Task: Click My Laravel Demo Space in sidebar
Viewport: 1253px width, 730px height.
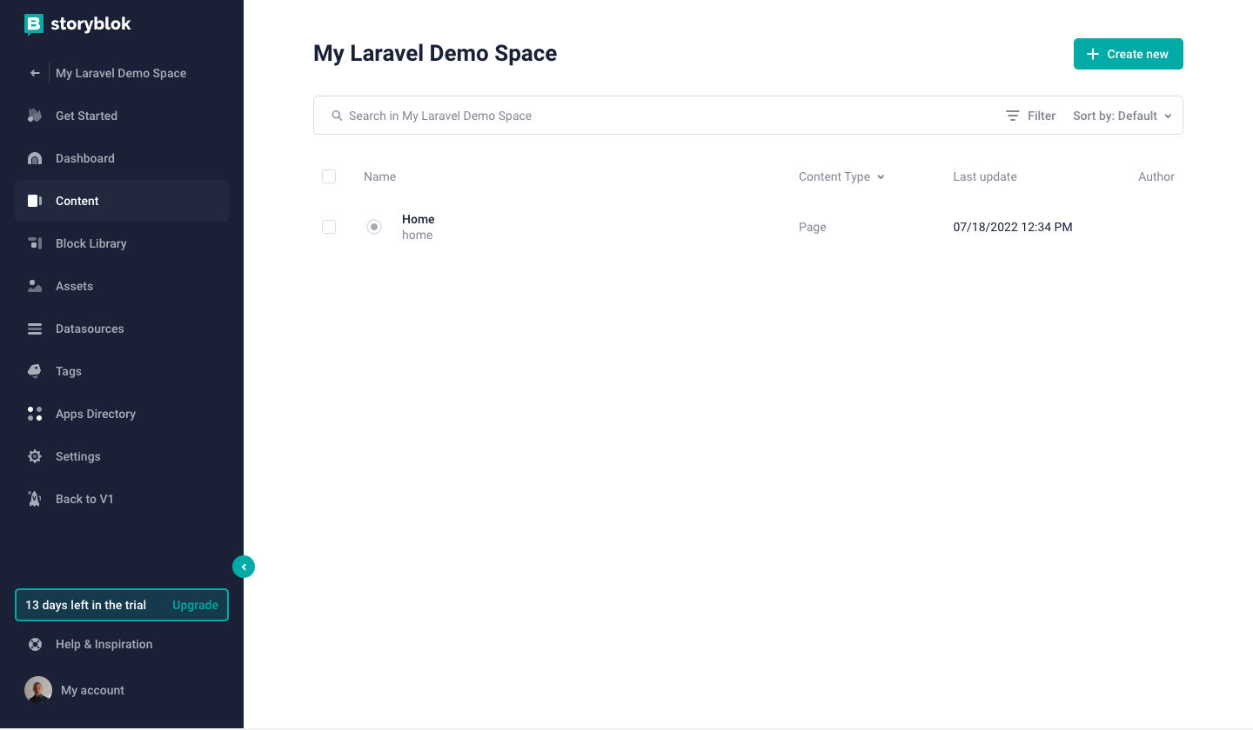Action: click(121, 73)
